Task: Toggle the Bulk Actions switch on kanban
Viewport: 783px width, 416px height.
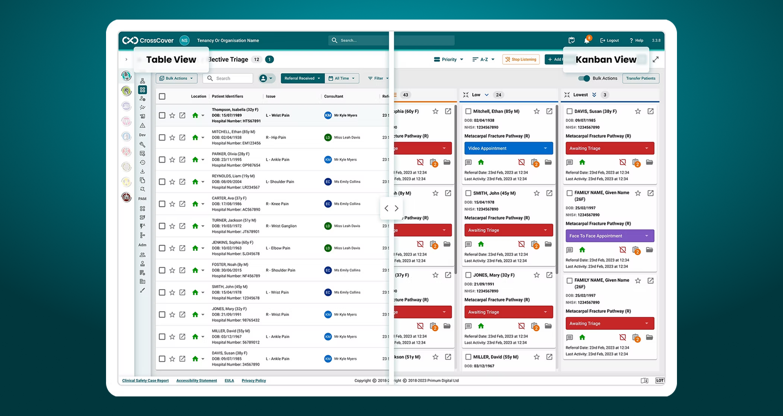Action: click(x=584, y=78)
